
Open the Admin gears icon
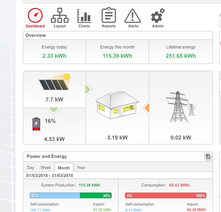(158, 15)
